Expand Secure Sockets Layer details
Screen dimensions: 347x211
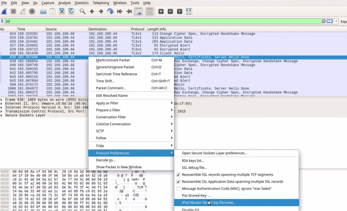click(x=1, y=115)
